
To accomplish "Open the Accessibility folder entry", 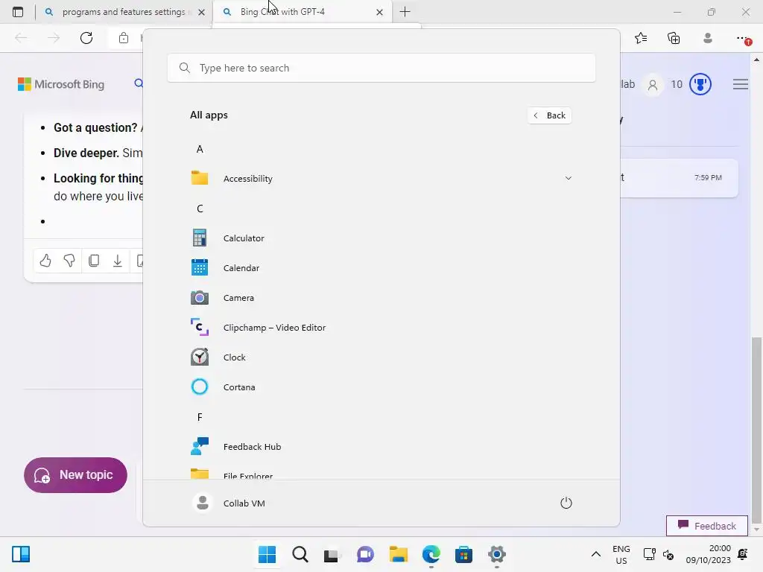I will coord(381,179).
